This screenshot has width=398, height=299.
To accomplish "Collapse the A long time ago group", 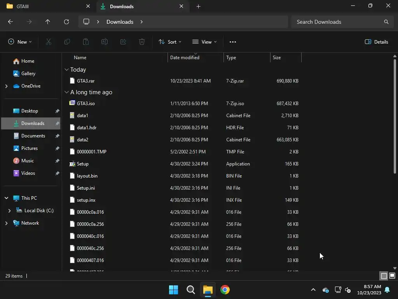I will coord(66,92).
